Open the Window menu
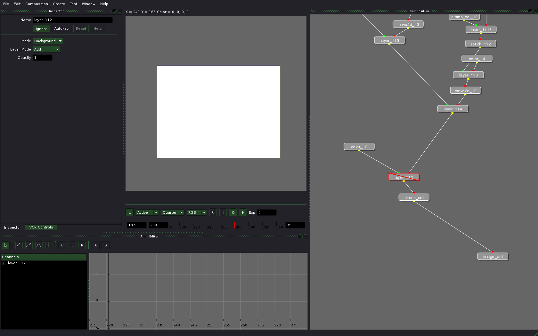The image size is (538, 336). (x=88, y=4)
